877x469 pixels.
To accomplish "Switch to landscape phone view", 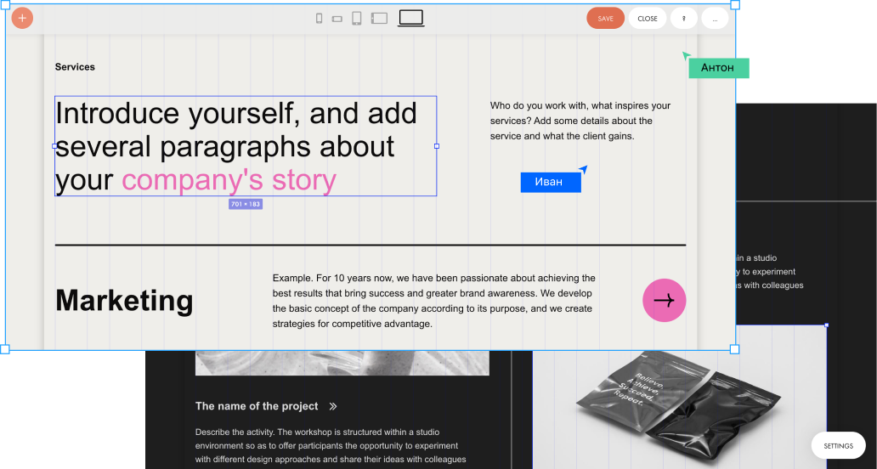I will pos(337,19).
